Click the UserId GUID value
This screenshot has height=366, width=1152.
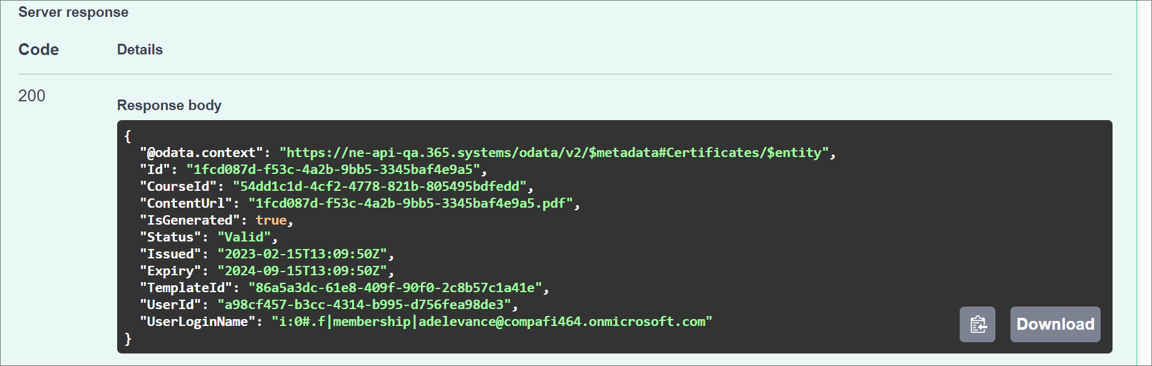[364, 305]
